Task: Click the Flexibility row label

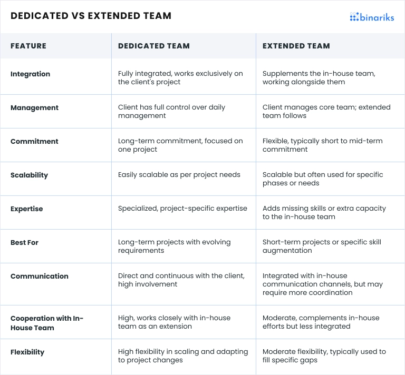Action: (x=27, y=352)
